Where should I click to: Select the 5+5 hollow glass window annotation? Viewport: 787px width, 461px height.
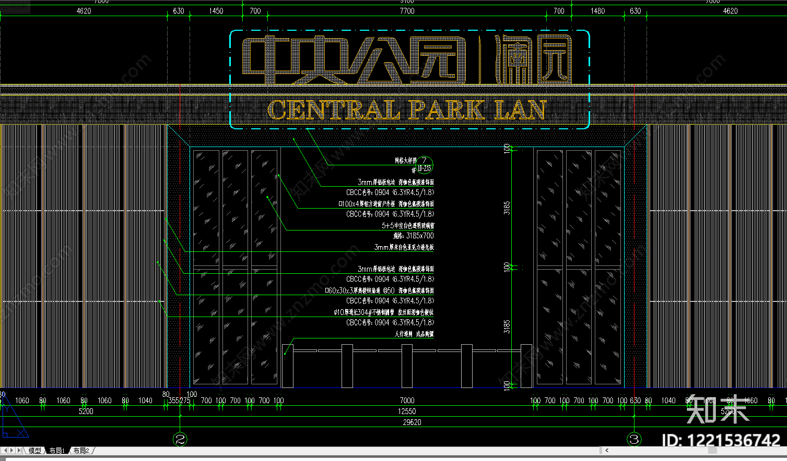click(408, 225)
